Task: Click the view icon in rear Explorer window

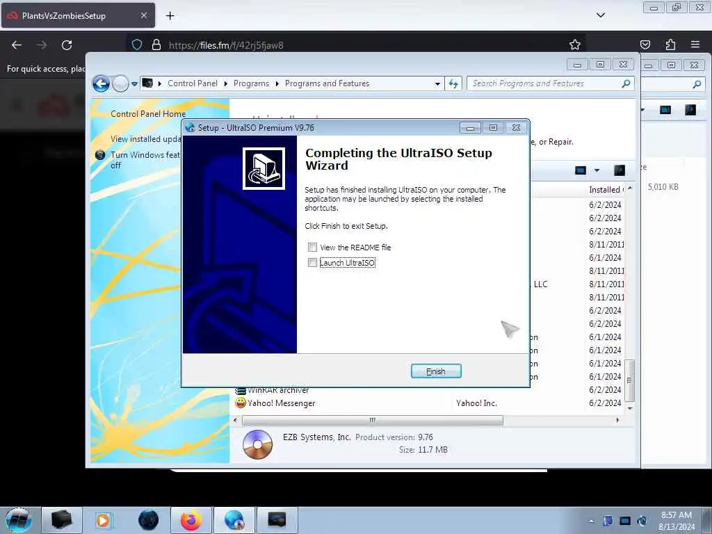Action: [665, 111]
